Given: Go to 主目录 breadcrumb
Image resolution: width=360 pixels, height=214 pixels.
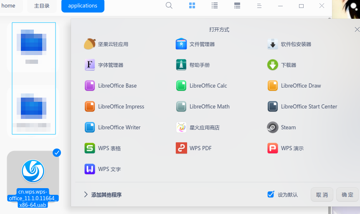Looking at the screenshot, I should (x=42, y=6).
